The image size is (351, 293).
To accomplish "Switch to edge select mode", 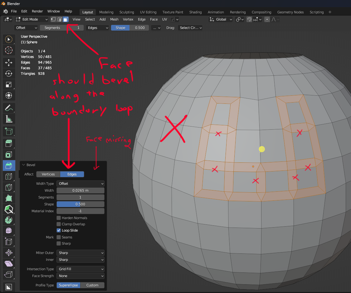I will [x=60, y=19].
